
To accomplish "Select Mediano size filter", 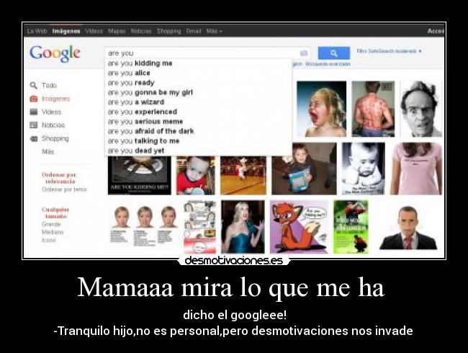I will [53, 232].
